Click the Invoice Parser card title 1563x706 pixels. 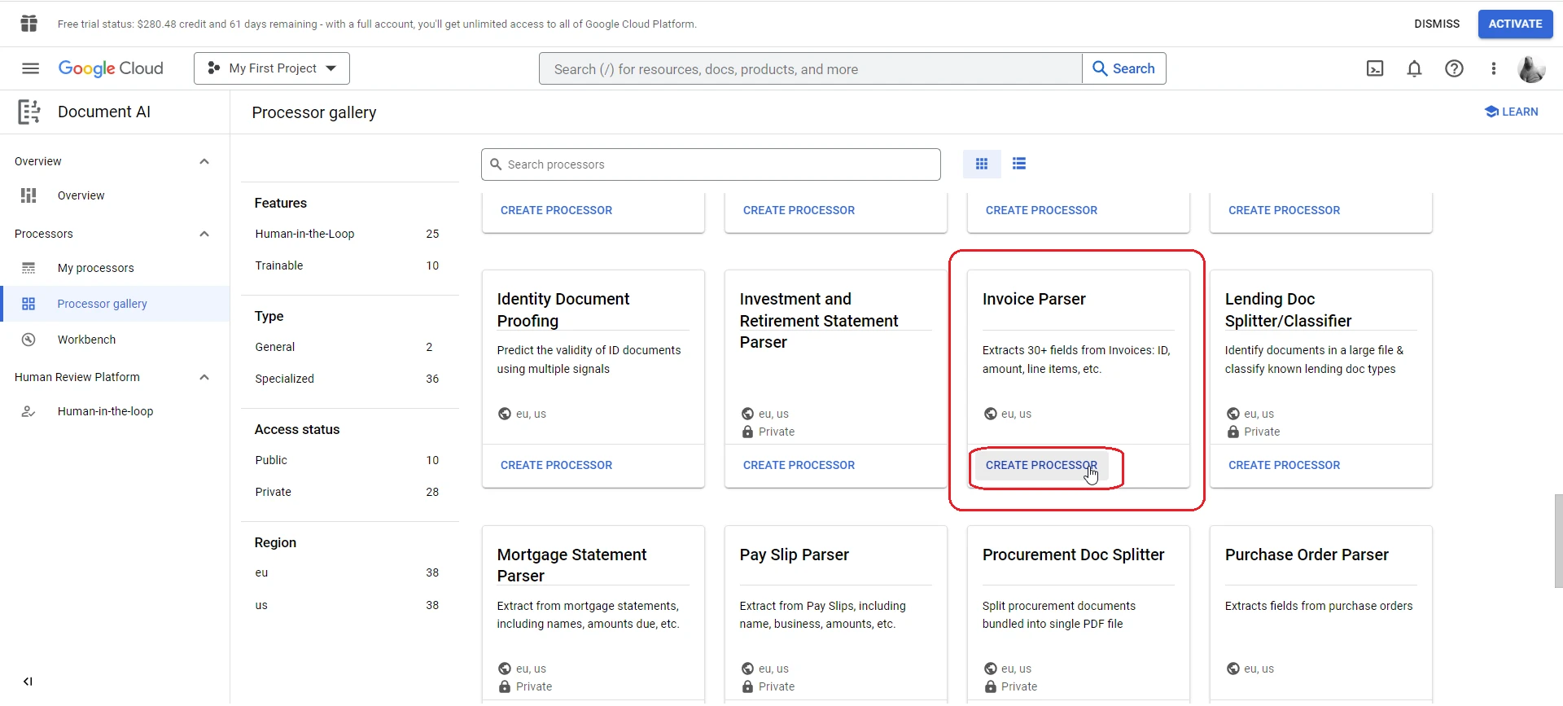pos(1034,299)
